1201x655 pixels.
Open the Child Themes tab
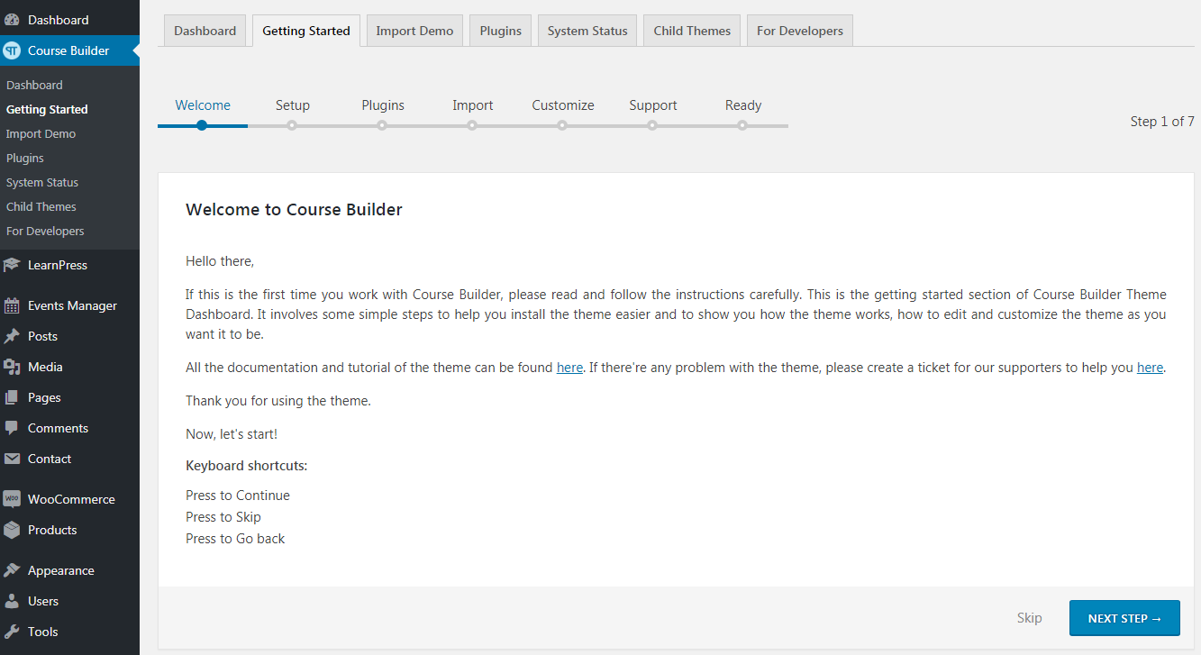tap(692, 31)
